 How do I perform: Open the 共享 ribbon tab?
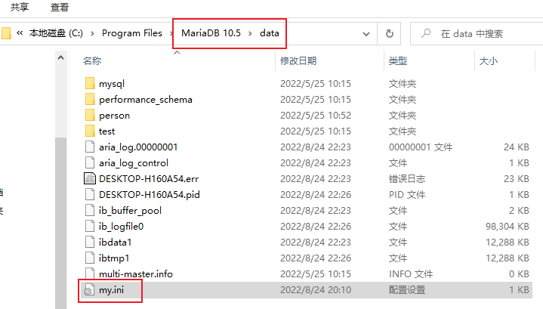(20, 7)
